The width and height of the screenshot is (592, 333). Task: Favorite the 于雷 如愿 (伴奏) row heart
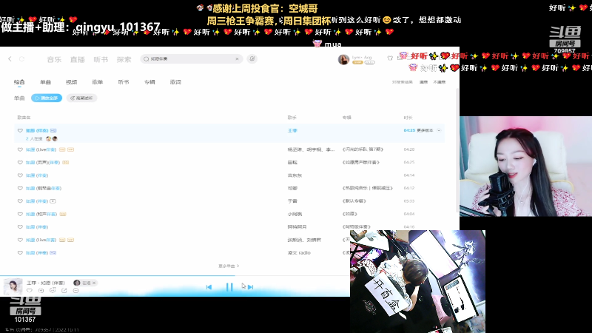tap(20, 201)
